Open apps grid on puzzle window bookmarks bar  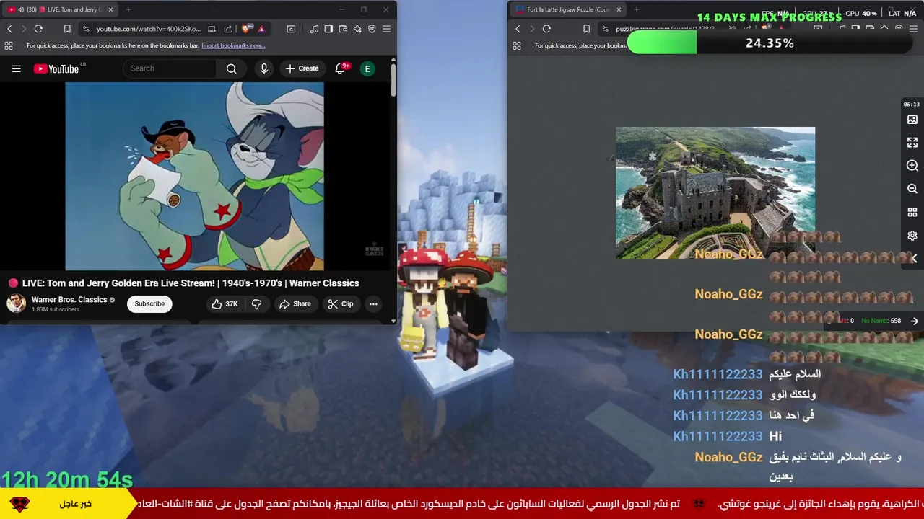pyautogui.click(x=517, y=45)
